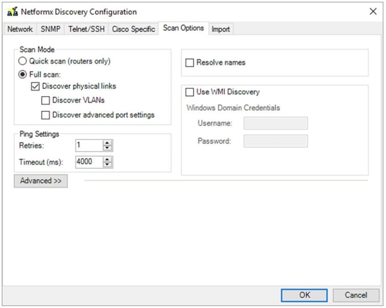
Task: Click the Ping Settings group label
Action: [x=39, y=134]
